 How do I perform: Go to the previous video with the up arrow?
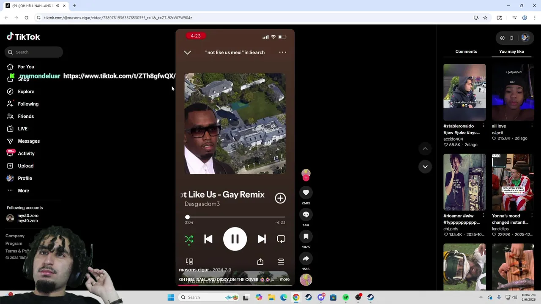pos(425,149)
